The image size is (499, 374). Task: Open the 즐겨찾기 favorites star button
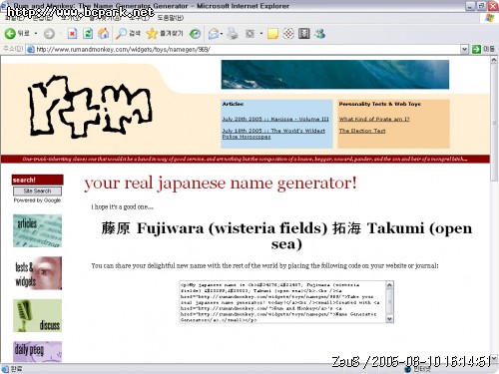pos(165,34)
